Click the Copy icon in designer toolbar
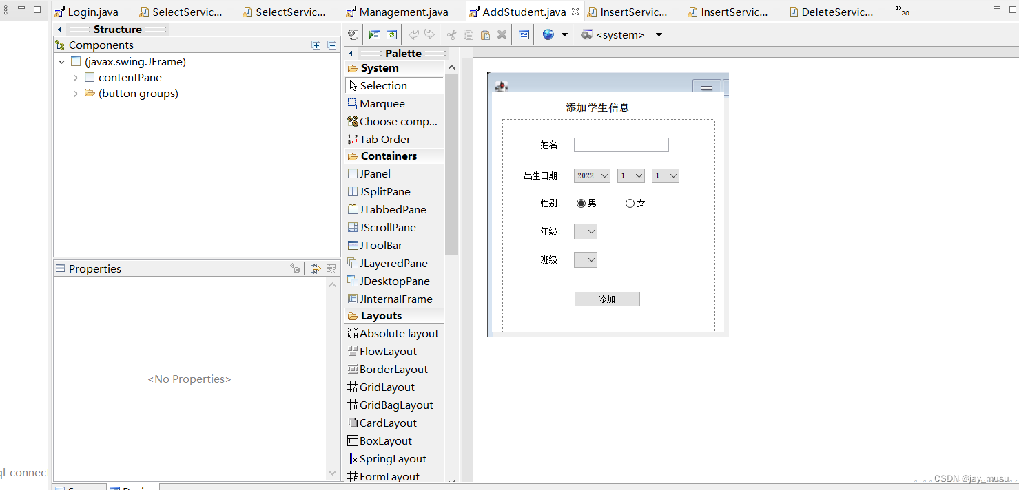 (x=469, y=34)
